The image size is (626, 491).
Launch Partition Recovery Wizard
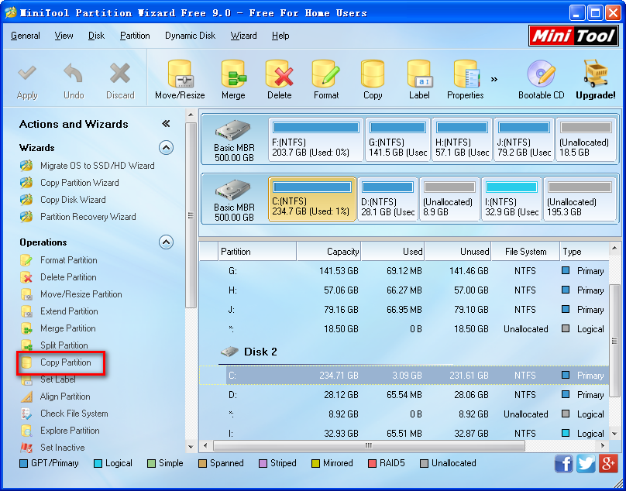[88, 217]
